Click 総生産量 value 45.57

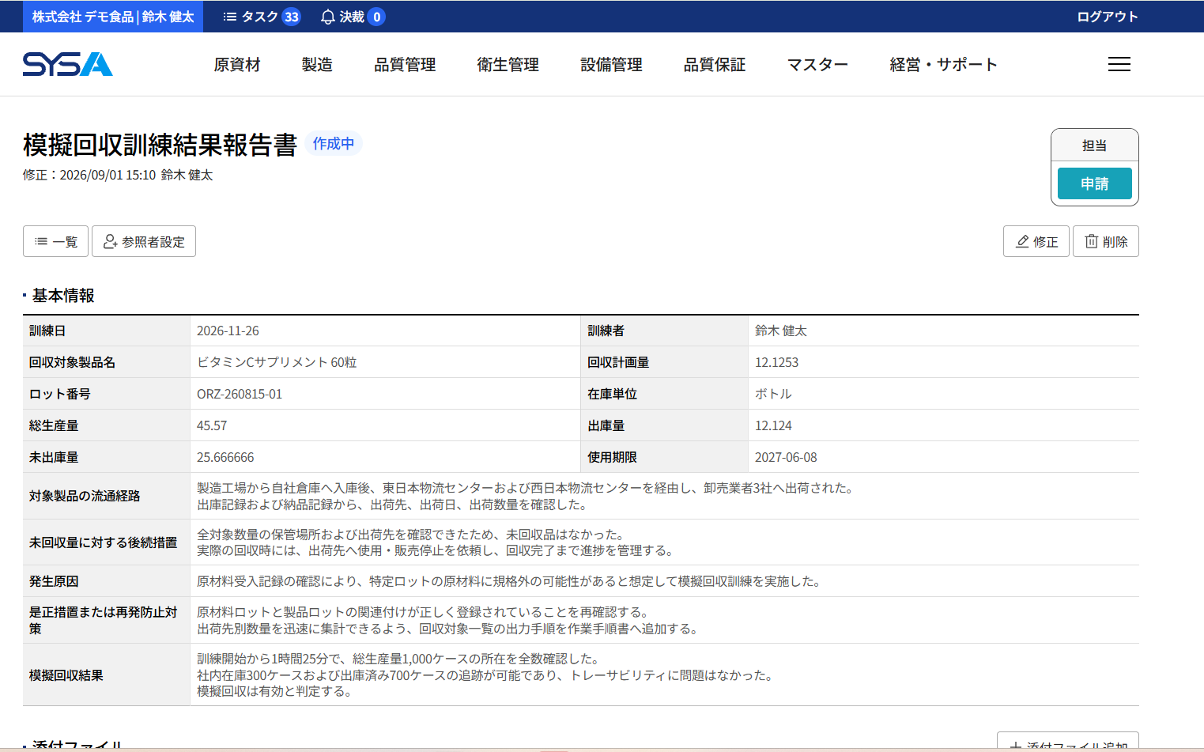tap(212, 425)
